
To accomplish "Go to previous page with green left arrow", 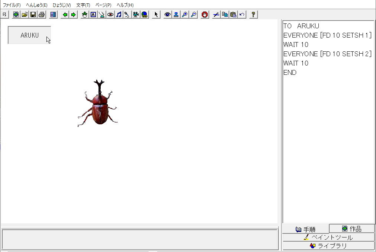I will click(65, 15).
